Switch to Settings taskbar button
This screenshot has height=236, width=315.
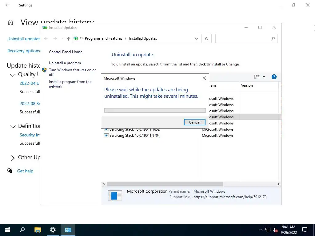click(53, 230)
